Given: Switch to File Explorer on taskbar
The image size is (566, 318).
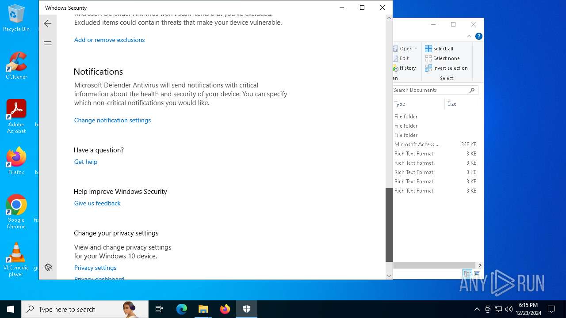Looking at the screenshot, I should click(203, 309).
